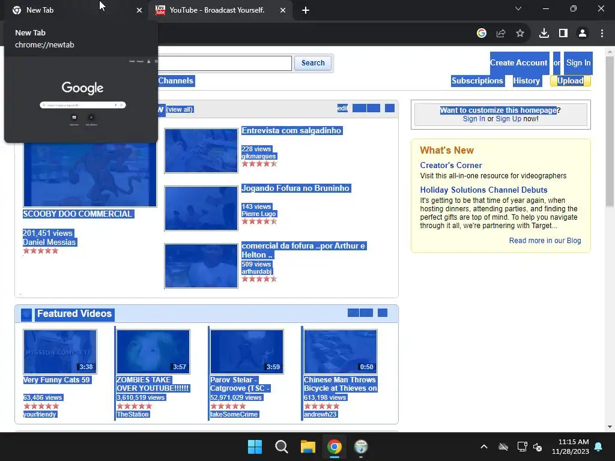Viewport: 615px width, 461px height.
Task: Open Creator's Corner link
Action: 450,166
